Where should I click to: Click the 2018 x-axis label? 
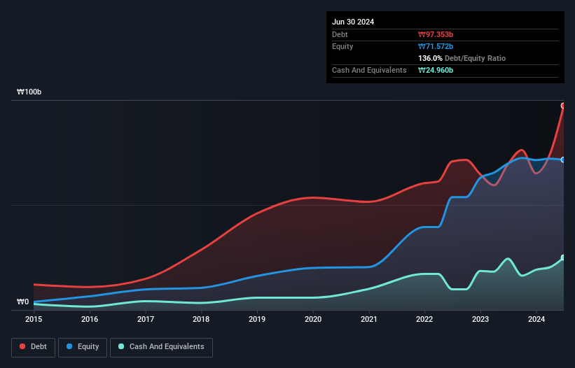click(201, 319)
